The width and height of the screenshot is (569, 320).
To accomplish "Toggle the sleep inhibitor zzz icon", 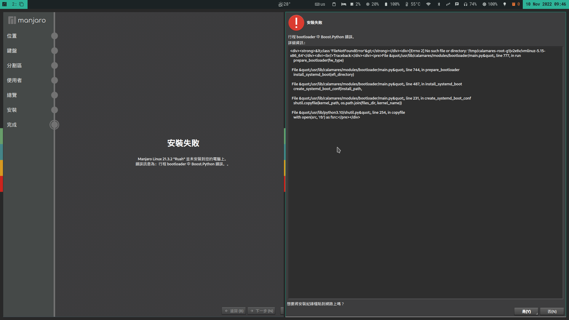I will [448, 4].
